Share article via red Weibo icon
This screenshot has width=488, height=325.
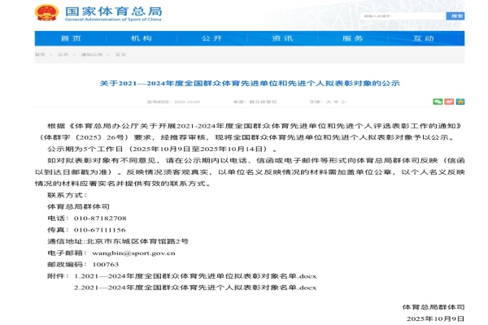(449, 103)
